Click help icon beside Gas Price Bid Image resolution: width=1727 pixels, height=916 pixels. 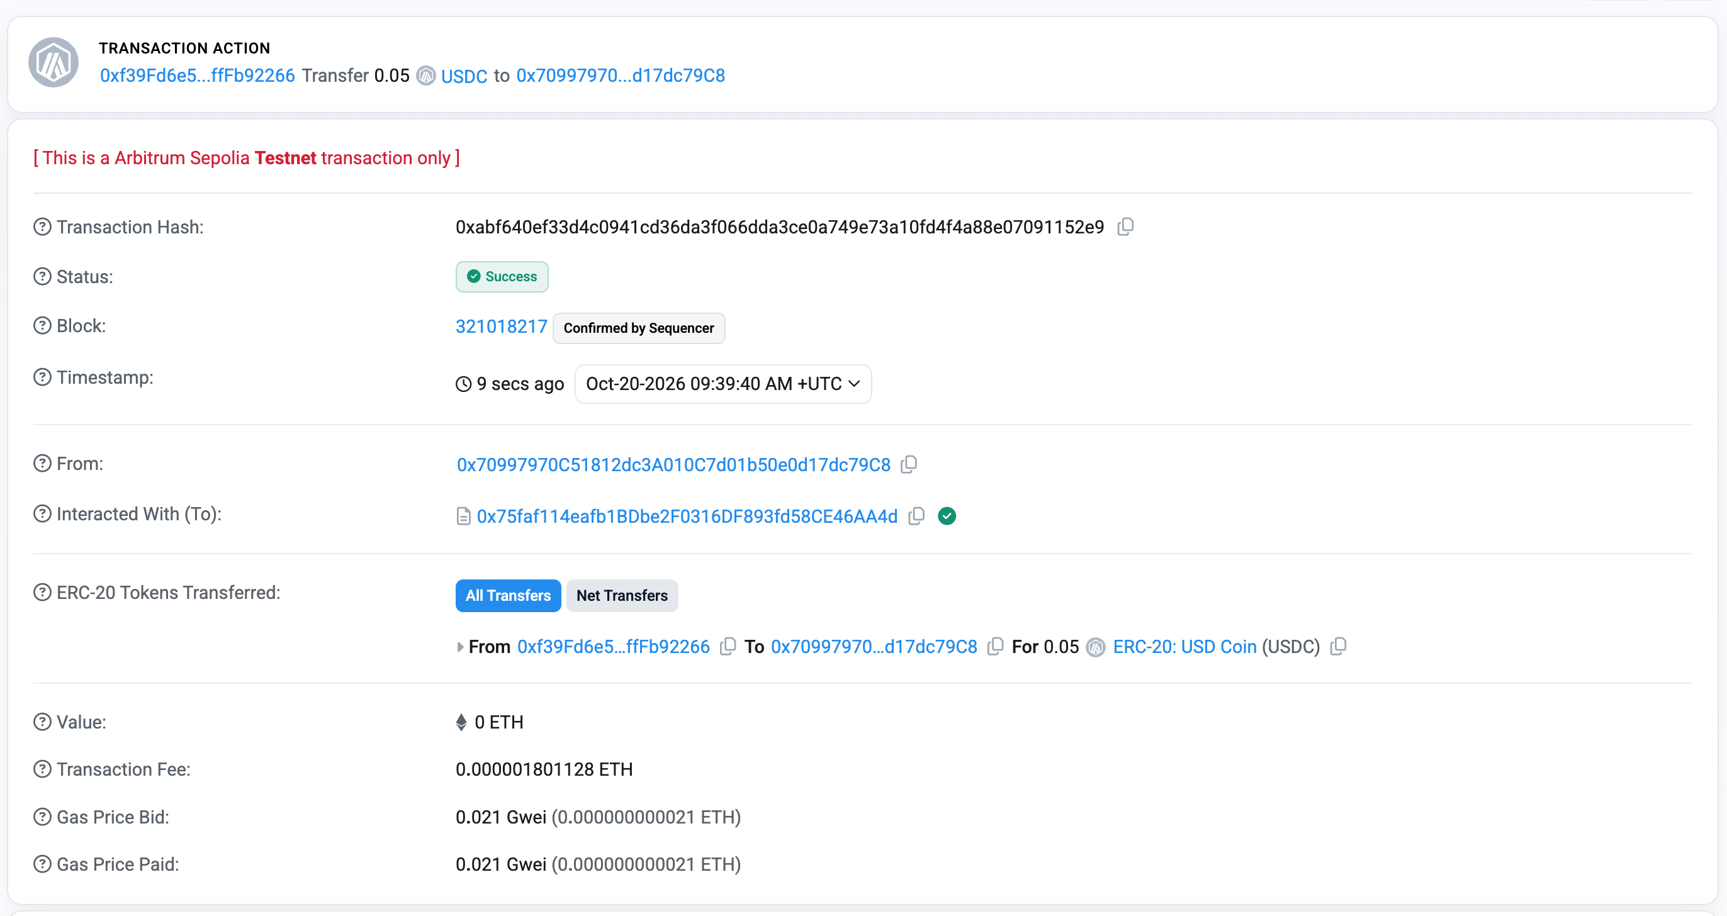click(42, 817)
